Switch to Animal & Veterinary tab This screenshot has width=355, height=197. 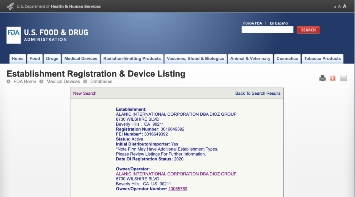pos(250,59)
